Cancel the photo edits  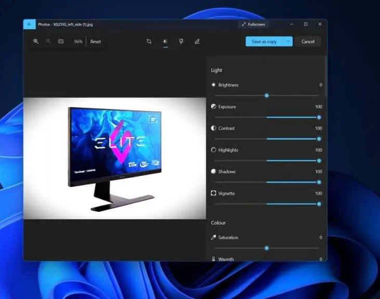coord(308,42)
